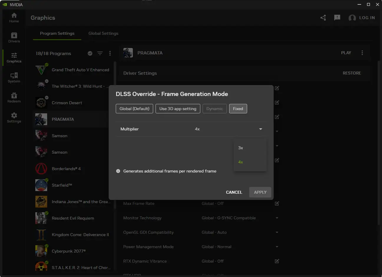Go to the Home section
The height and width of the screenshot is (277, 382).
click(14, 18)
